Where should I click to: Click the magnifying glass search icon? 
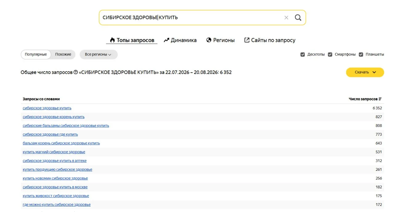[x=298, y=18]
